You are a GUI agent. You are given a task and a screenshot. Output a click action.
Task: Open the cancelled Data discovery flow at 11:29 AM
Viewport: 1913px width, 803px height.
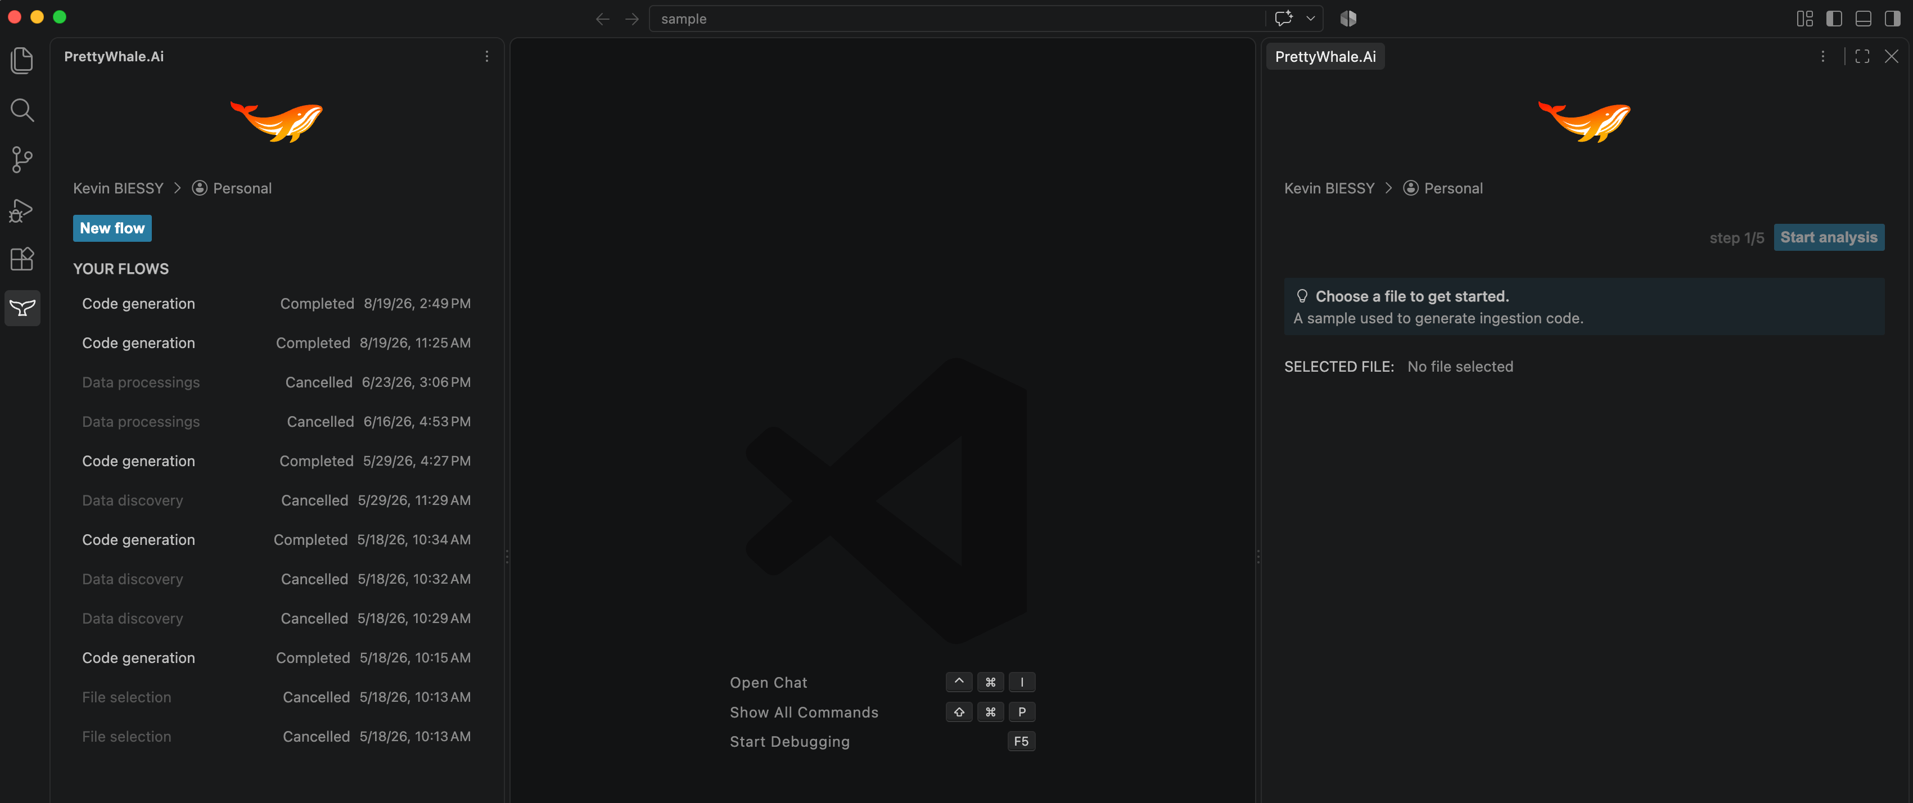276,500
